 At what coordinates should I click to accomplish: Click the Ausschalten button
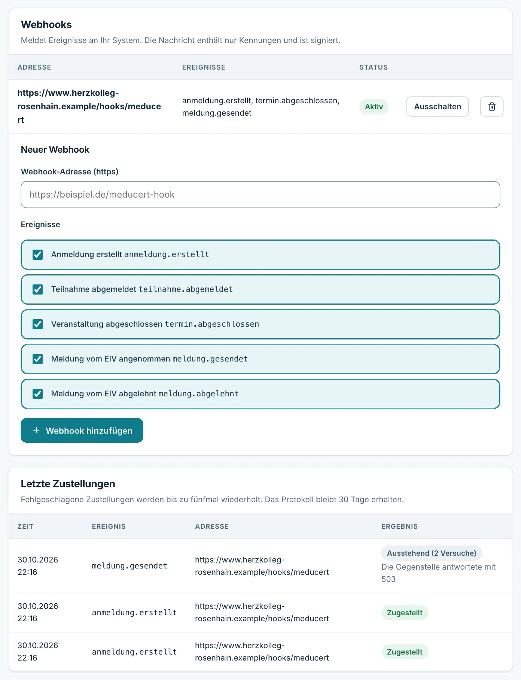(x=438, y=107)
